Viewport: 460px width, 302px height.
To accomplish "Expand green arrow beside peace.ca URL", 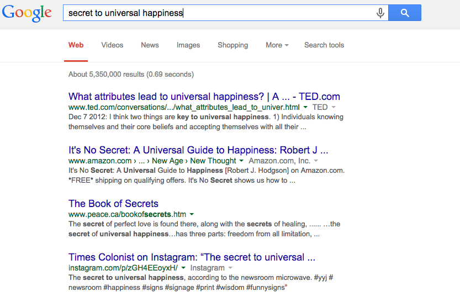I will (192, 214).
